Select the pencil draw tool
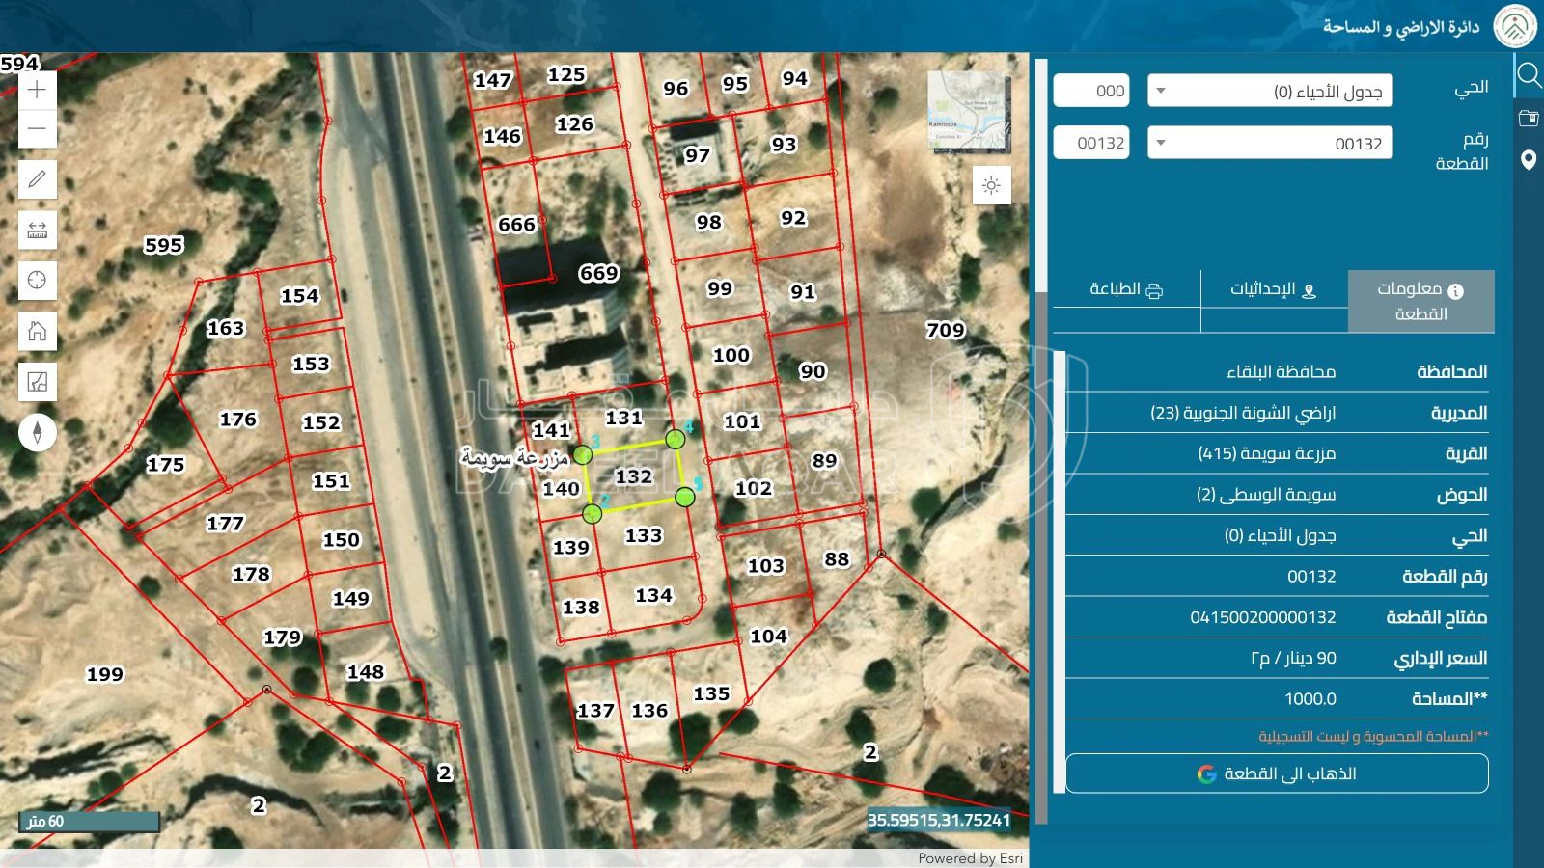Viewport: 1544px width, 868px height. click(x=38, y=179)
